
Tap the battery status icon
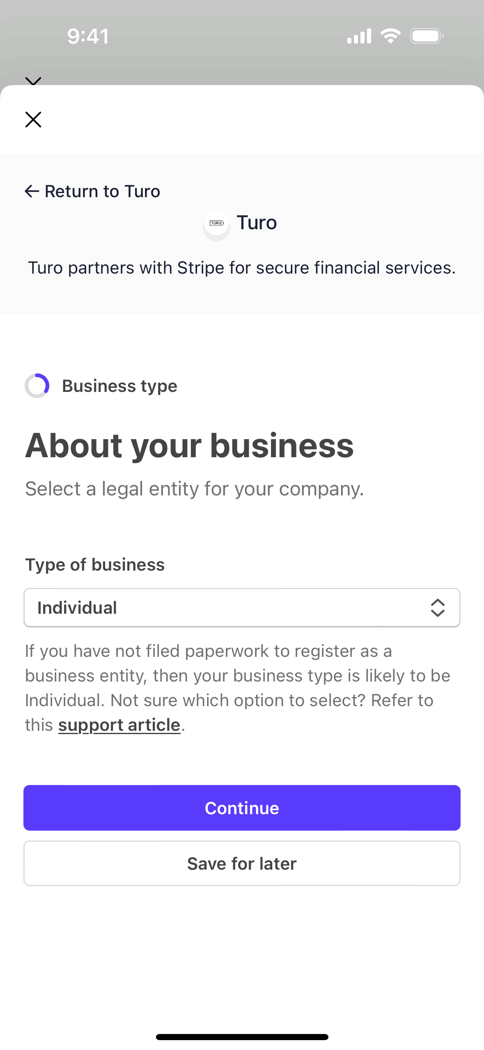[x=427, y=36]
